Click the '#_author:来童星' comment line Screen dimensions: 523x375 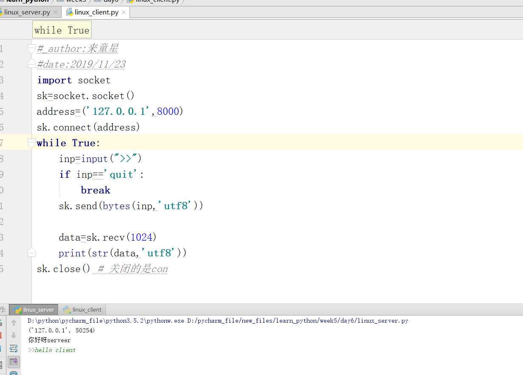point(77,49)
